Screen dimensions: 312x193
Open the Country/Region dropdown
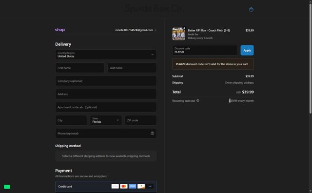coord(106,55)
